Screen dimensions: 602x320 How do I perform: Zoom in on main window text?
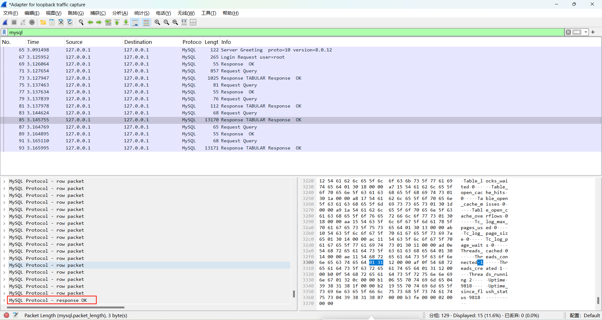click(x=157, y=22)
